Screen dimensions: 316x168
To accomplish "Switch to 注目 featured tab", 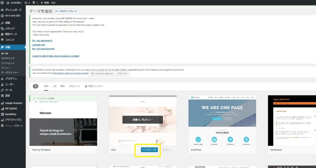I will [x=46, y=86].
